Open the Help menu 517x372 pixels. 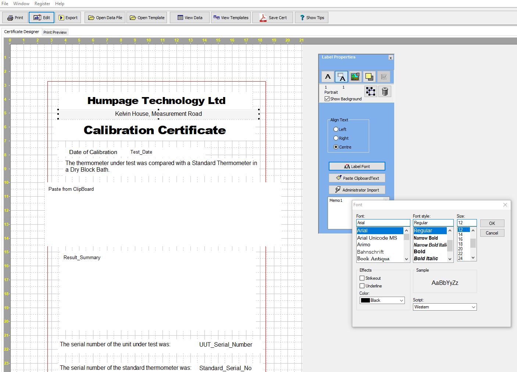pyautogui.click(x=60, y=4)
